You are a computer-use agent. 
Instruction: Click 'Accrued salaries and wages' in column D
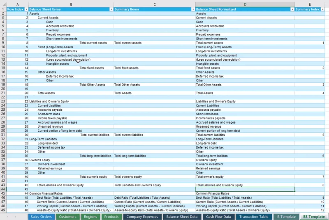(x=215, y=122)
